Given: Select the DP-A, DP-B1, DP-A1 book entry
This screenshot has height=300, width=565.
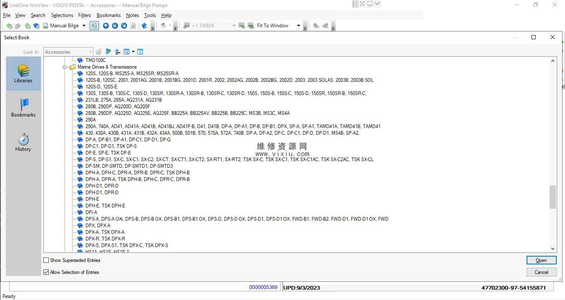Looking at the screenshot, I should coord(128,140).
